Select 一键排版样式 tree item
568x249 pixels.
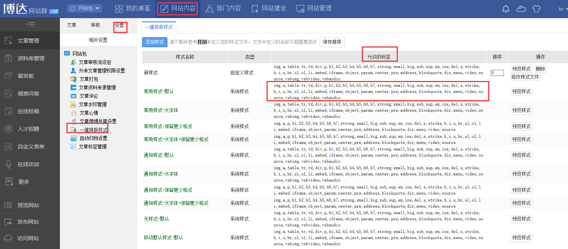tap(93, 130)
